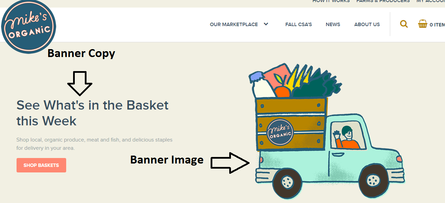Click the Mike's Organic logo in header
Viewport: 445px width, 203px height.
(29, 27)
